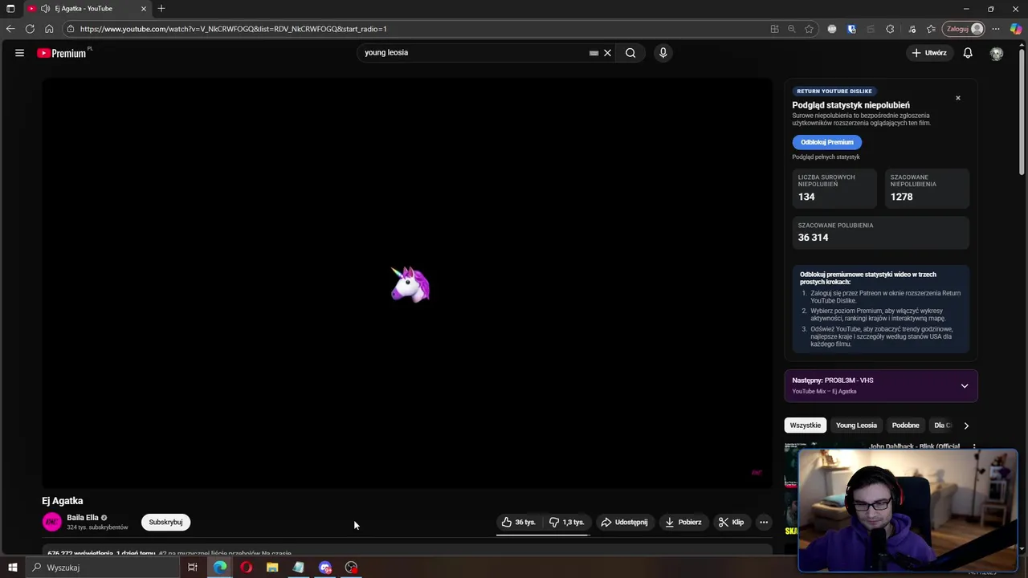Close the Return YouTube Dislike panel

tap(957, 98)
